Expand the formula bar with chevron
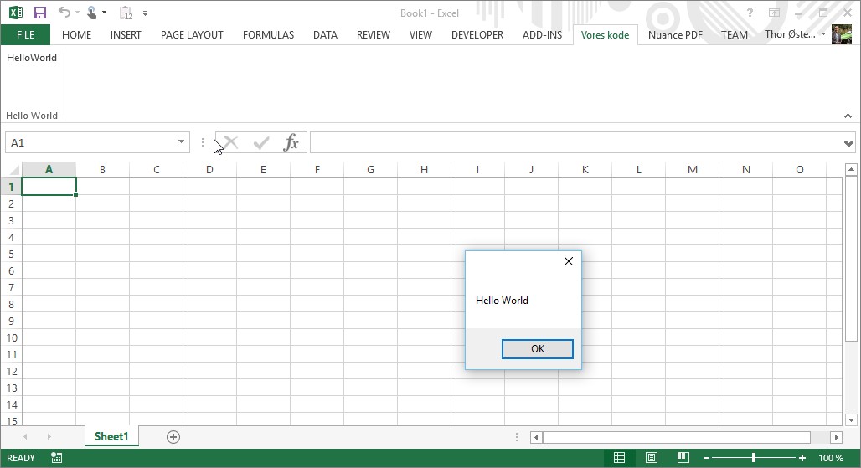The height and width of the screenshot is (468, 861). [x=849, y=143]
